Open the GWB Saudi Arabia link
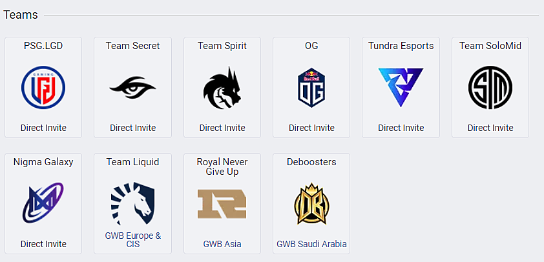The height and width of the screenshot is (262, 544). 311,244
